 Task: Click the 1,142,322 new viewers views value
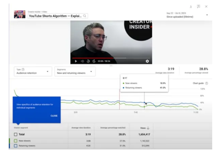click(145, 141)
